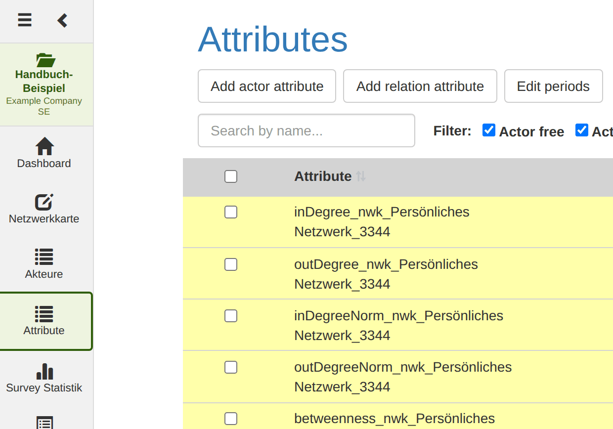Open the Handbuch-Beispiel project folder
The width and height of the screenshot is (613, 429).
pyautogui.click(x=45, y=60)
